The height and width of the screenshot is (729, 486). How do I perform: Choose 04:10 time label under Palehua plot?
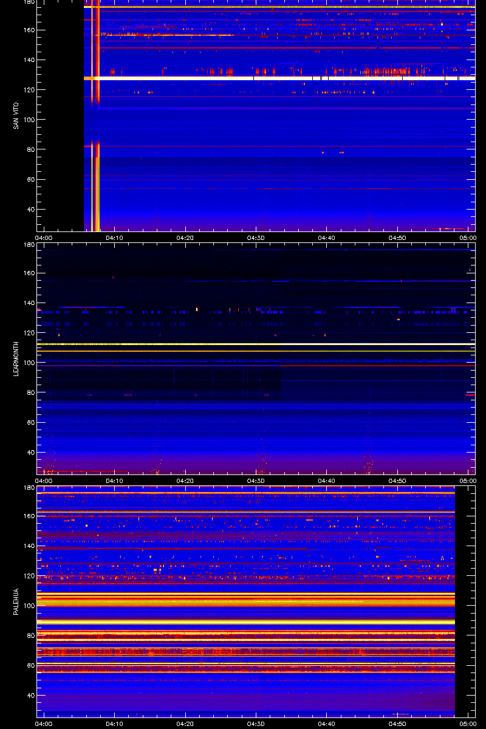(115, 724)
